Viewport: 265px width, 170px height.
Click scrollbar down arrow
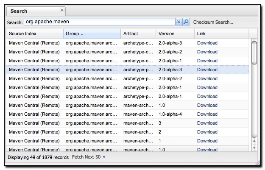(254, 147)
